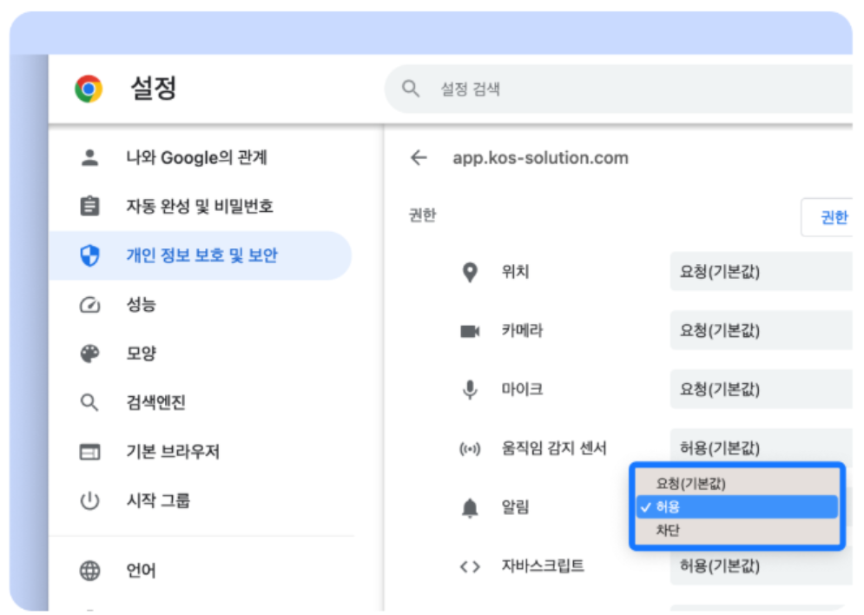Viewport: 864px width, 615px height.
Task: Click the search magnifier icon
Action: point(411,89)
